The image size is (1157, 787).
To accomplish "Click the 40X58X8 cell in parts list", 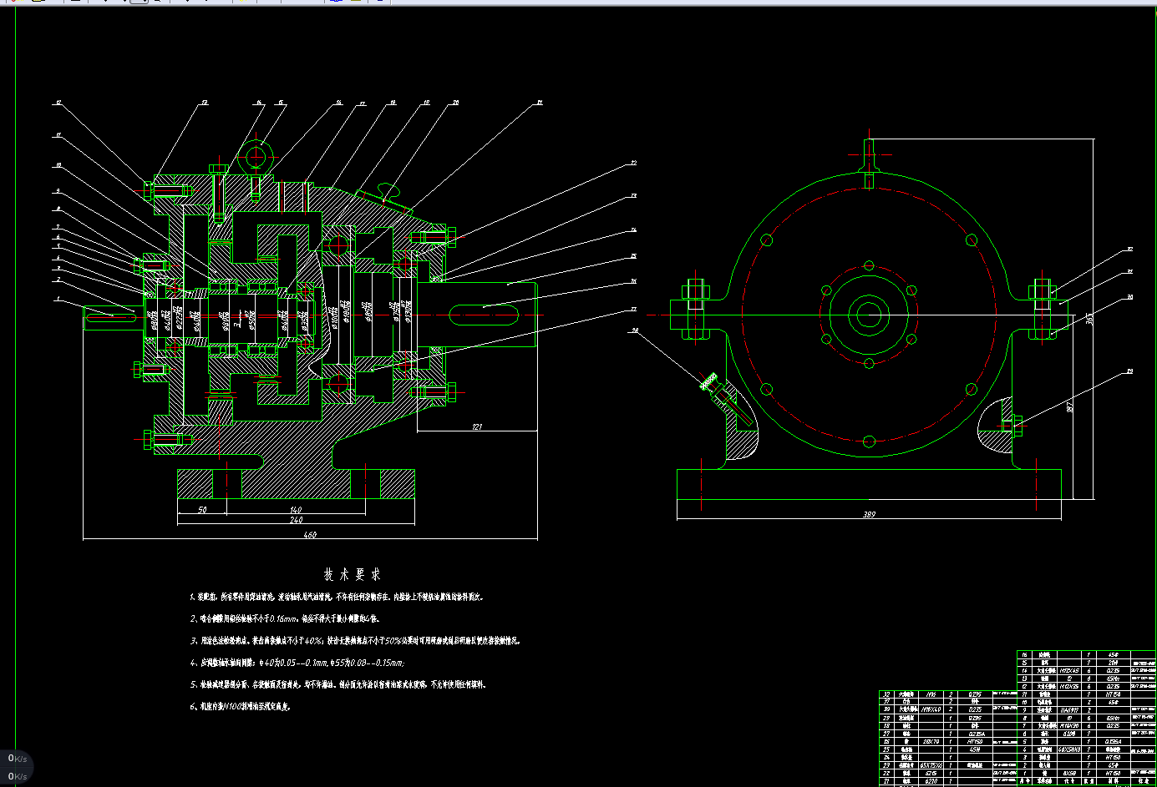I will 1069,749.
